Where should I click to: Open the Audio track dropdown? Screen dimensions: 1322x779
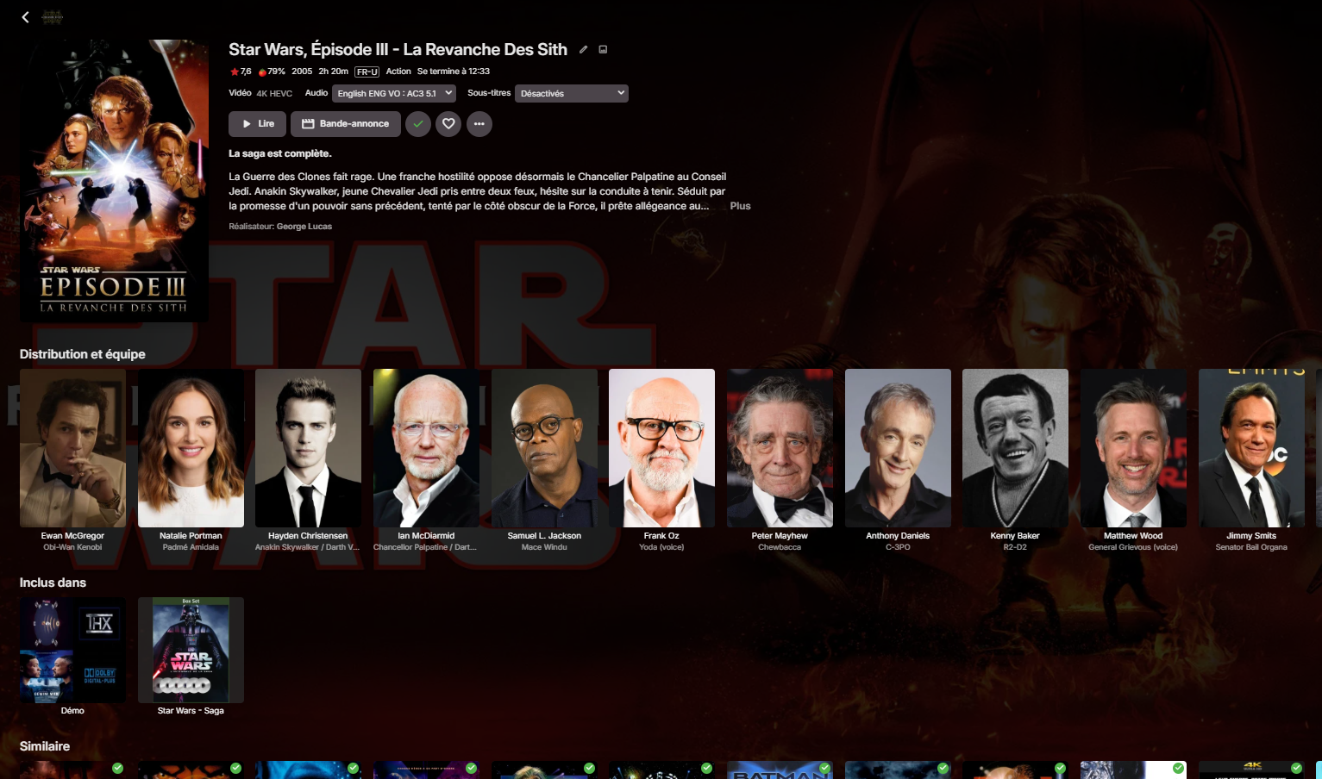click(393, 93)
